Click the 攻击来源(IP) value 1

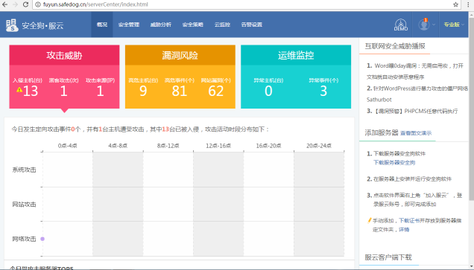(x=100, y=91)
